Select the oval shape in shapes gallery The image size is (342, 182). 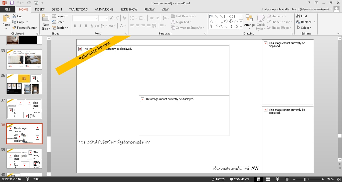coord(231,16)
